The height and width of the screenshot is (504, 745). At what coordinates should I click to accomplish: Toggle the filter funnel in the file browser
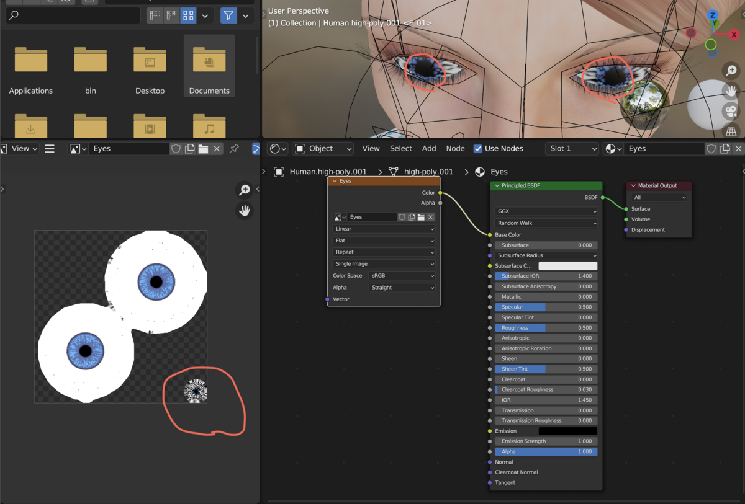(x=228, y=15)
